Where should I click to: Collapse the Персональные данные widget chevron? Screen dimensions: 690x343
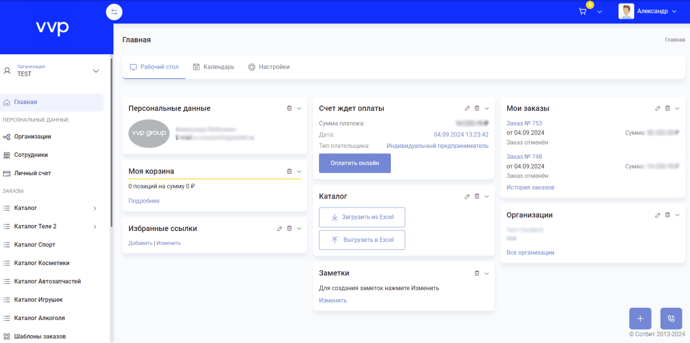[299, 109]
